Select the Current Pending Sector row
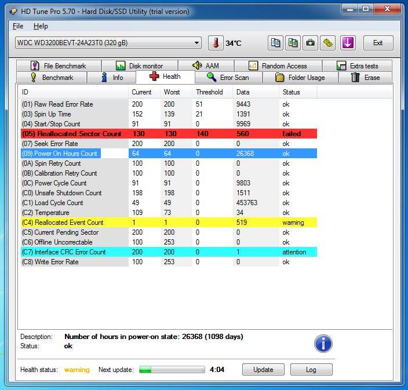This screenshot has width=408, height=390. tap(169, 232)
